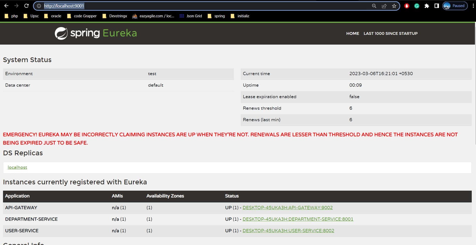Go back with the browser back arrow

(7, 6)
